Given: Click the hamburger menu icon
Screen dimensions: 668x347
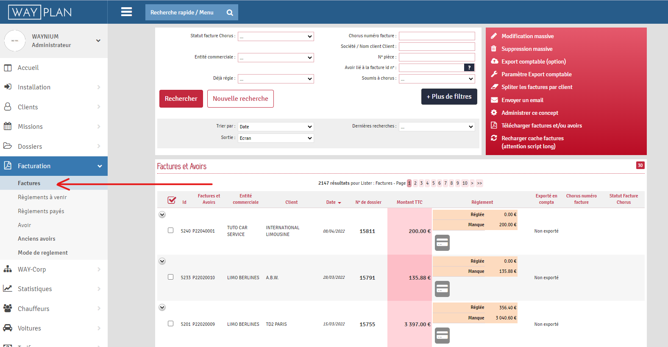Looking at the screenshot, I should click(126, 12).
